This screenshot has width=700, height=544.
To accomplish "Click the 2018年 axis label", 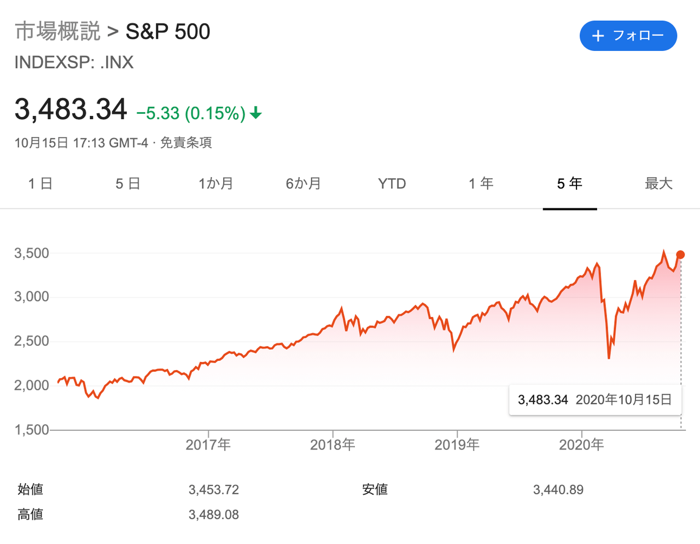I will [332, 444].
